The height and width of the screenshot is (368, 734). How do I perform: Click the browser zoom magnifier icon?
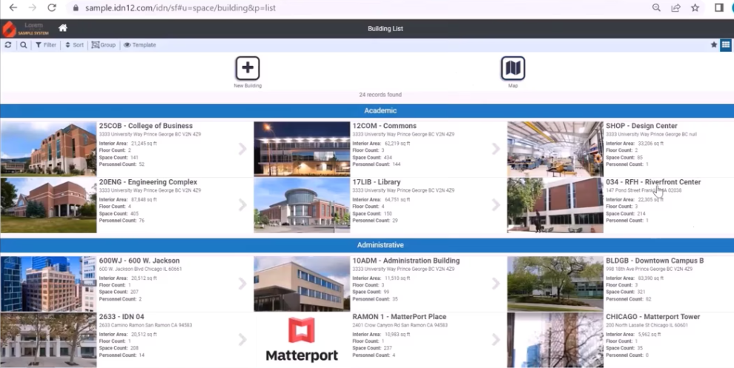(656, 7)
